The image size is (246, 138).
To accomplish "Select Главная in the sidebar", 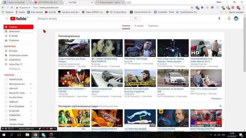I will (18, 27).
